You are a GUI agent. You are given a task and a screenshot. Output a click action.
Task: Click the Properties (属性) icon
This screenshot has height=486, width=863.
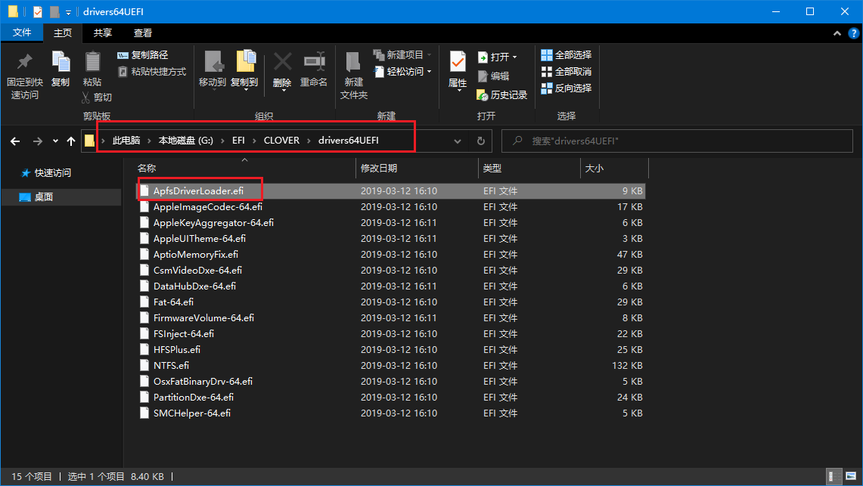[458, 61]
